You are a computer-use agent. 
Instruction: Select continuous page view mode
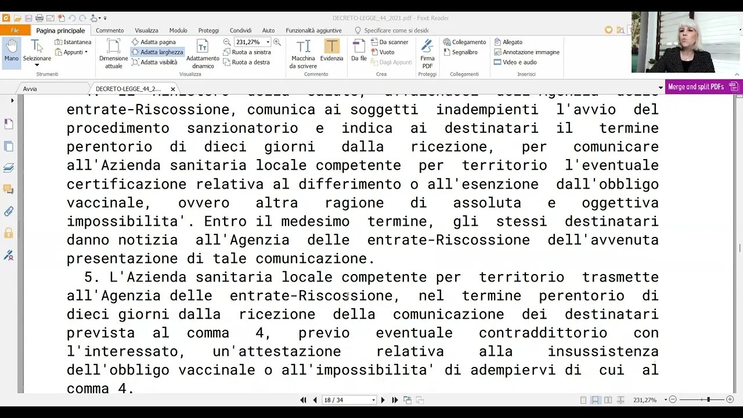(595, 400)
